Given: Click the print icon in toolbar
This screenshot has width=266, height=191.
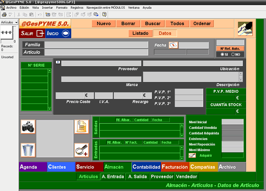Looking at the screenshot, I should click(x=4, y=15).
